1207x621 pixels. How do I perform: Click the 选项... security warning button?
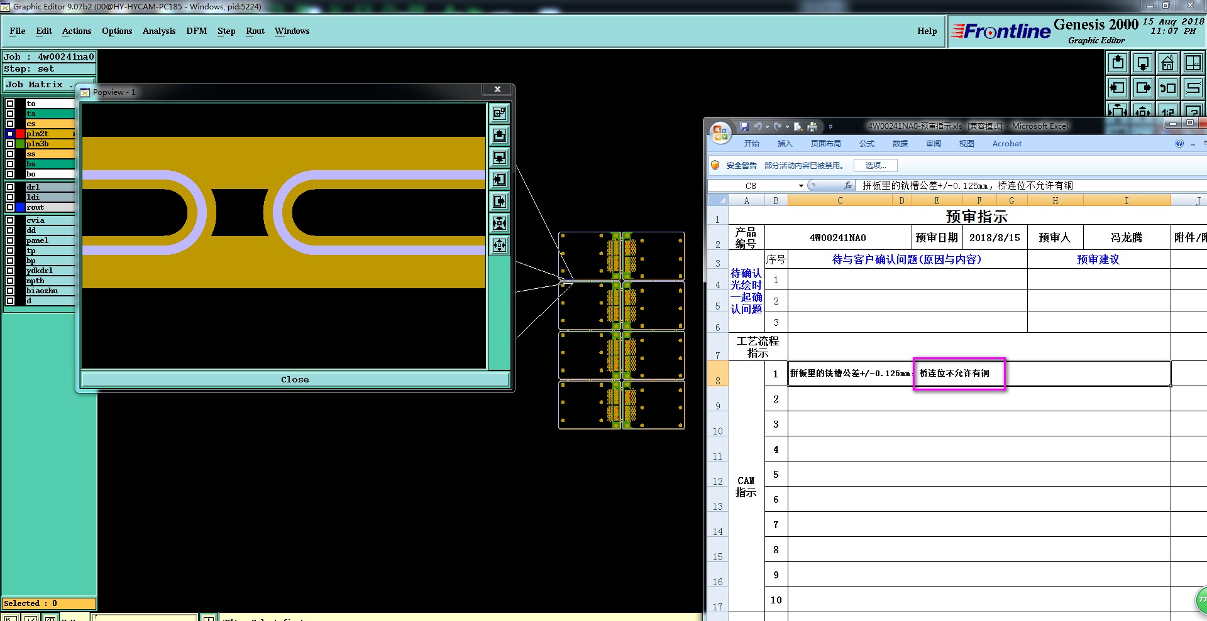point(875,166)
